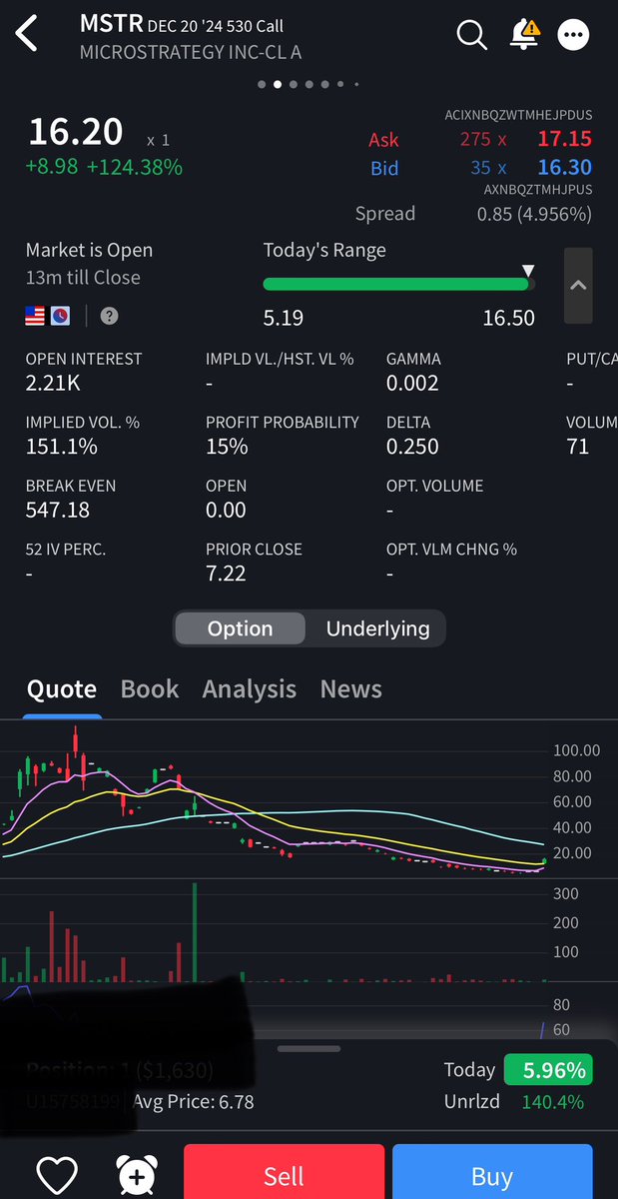Tap the MICROSTRATEGY INC-CL A subtitle
Viewport: 618px width, 1199px height.
click(x=191, y=51)
